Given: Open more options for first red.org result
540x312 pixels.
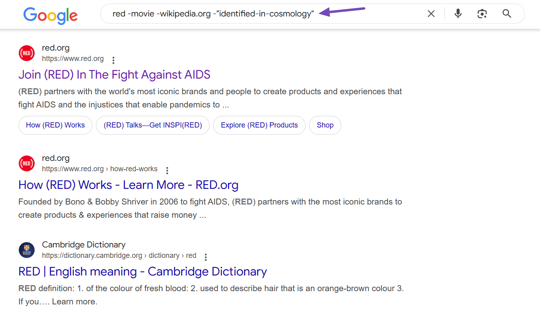Looking at the screenshot, I should coord(113,60).
